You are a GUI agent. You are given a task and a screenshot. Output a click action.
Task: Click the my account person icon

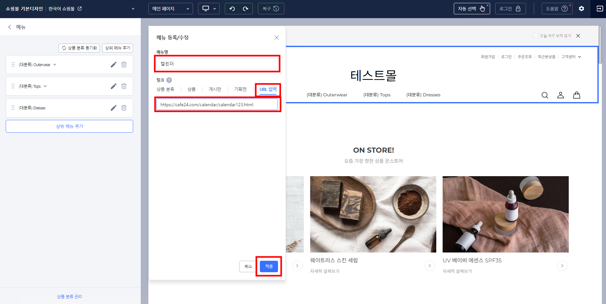560,95
